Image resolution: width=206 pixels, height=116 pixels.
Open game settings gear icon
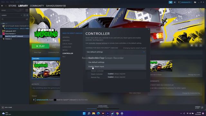click(192, 45)
